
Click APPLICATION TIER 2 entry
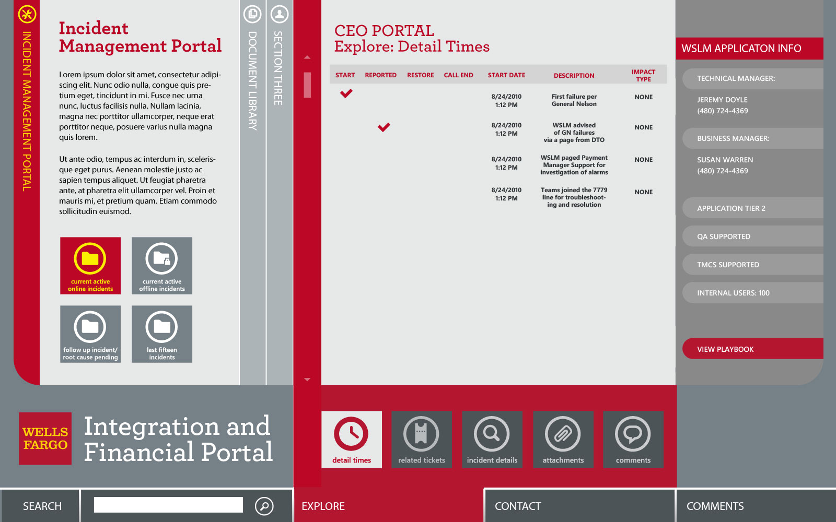click(753, 208)
